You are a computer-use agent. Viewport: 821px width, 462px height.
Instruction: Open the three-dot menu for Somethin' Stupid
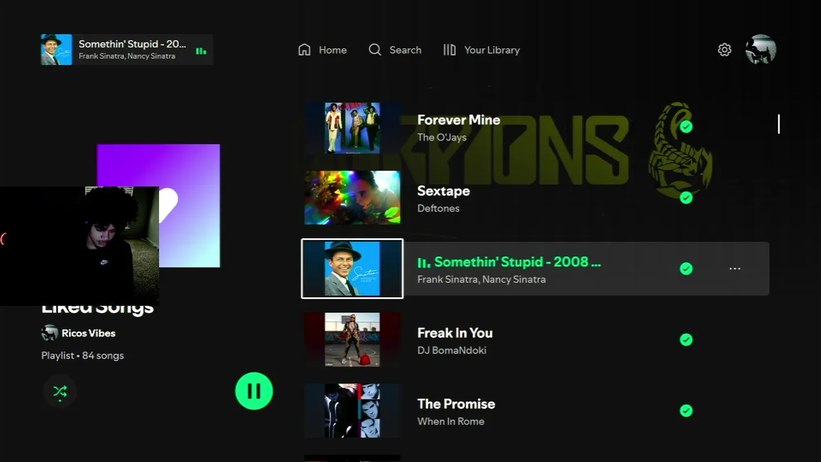tap(735, 269)
